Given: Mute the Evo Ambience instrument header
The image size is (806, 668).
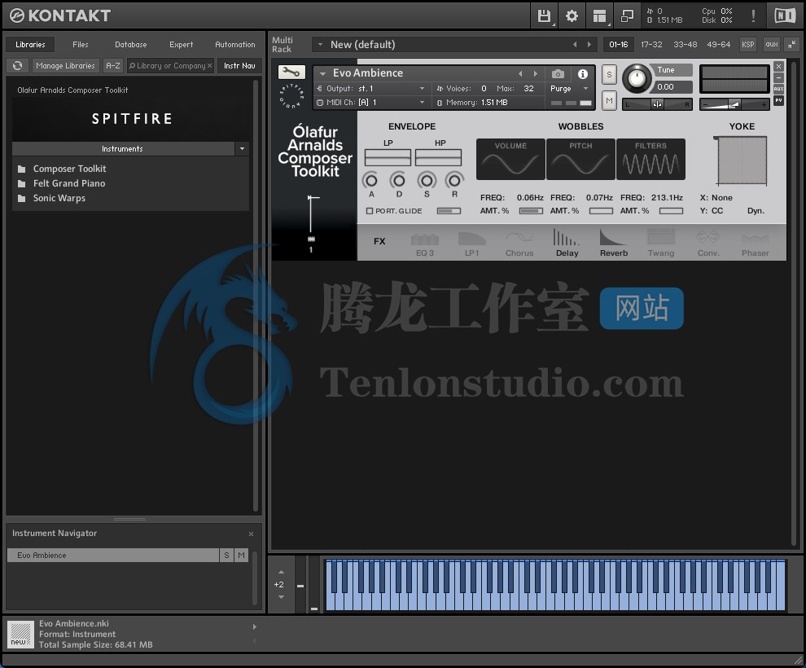Looking at the screenshot, I should tap(609, 100).
